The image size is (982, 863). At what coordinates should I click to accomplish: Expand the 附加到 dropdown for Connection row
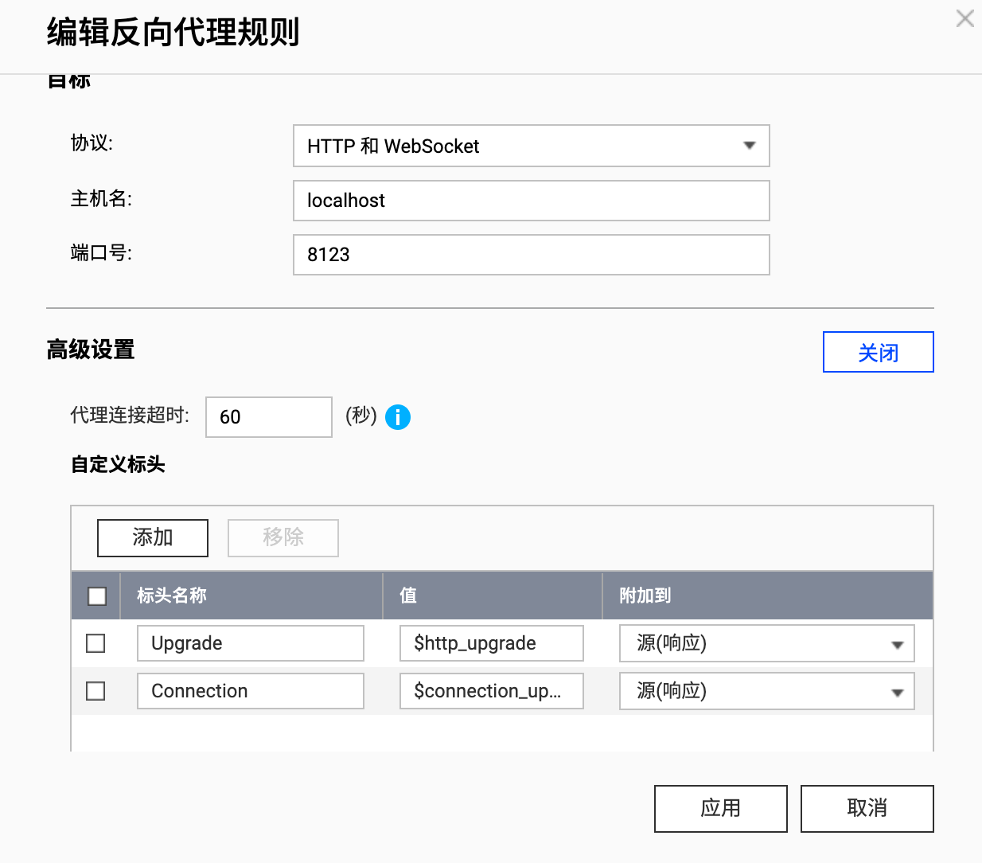[x=766, y=691]
